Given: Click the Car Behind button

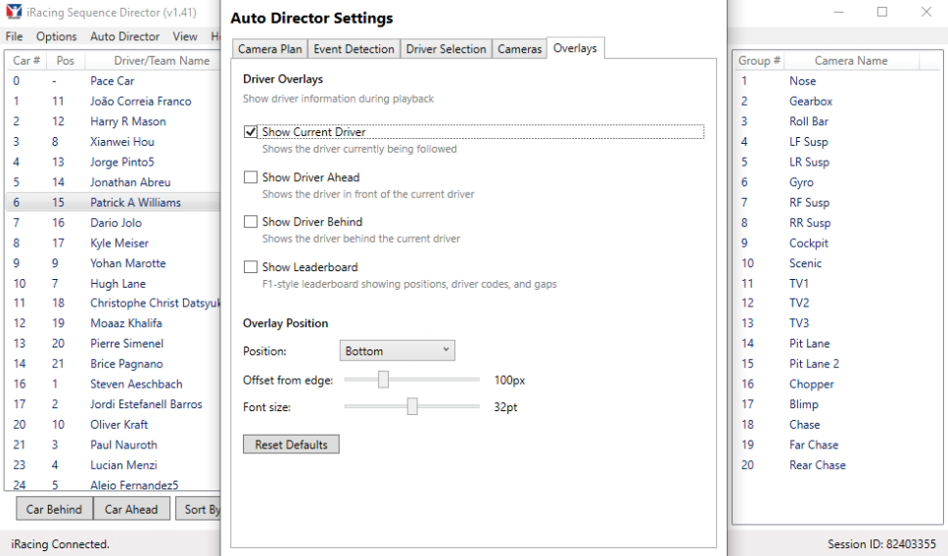Looking at the screenshot, I should (x=54, y=509).
